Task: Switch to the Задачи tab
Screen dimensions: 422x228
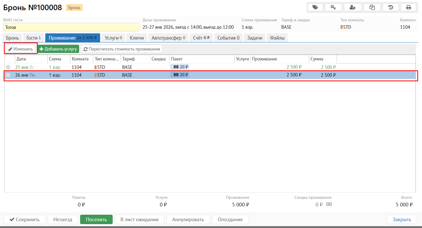Action: click(255, 38)
